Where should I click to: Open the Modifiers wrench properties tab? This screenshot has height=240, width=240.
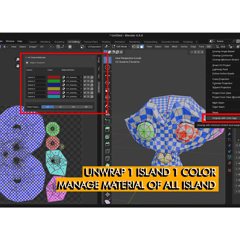[230, 134]
